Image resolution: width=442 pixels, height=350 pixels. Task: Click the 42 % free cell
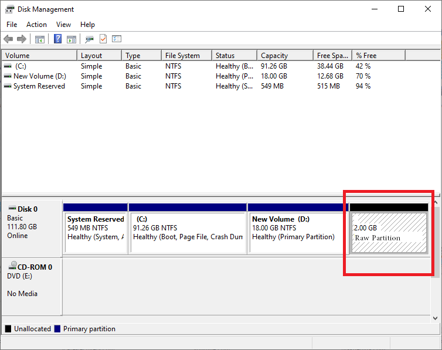point(363,66)
